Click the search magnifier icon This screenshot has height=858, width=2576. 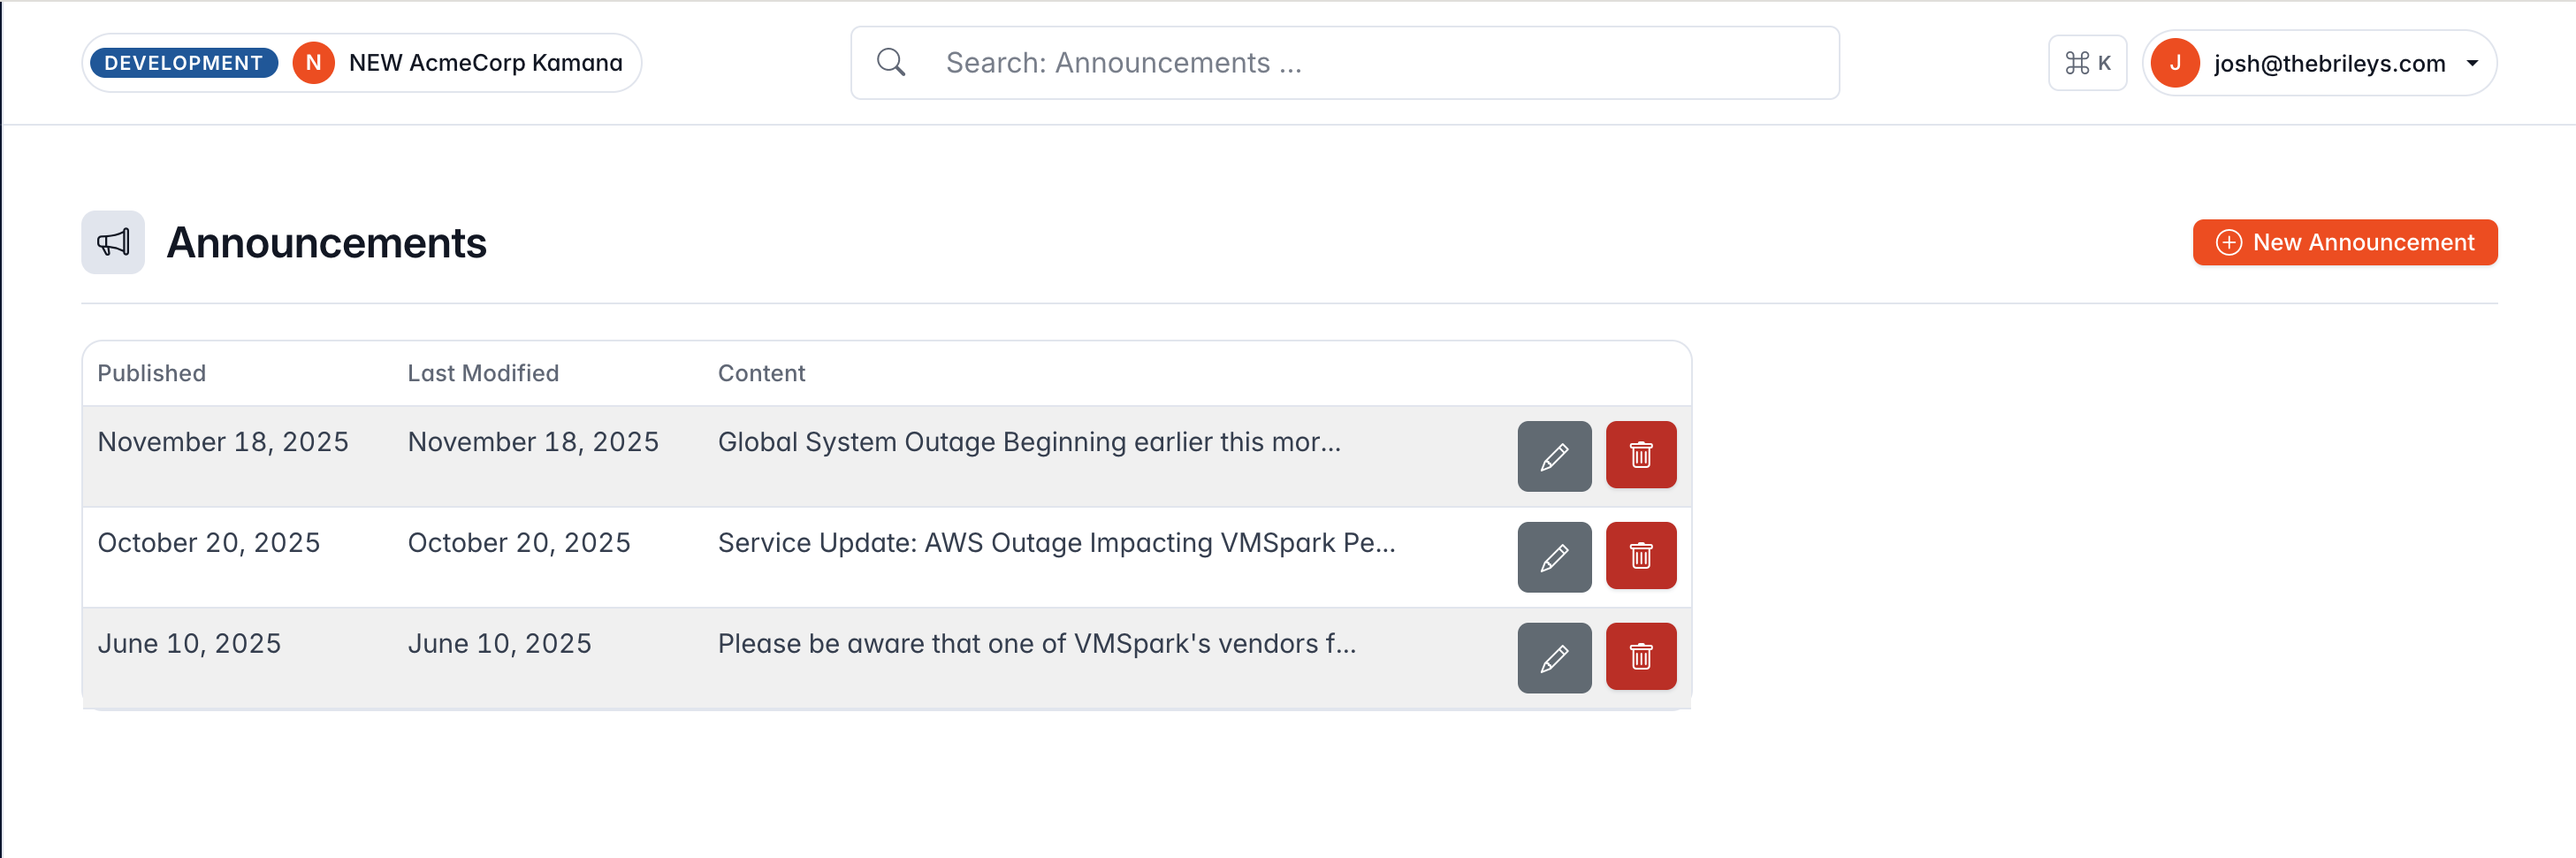(891, 62)
